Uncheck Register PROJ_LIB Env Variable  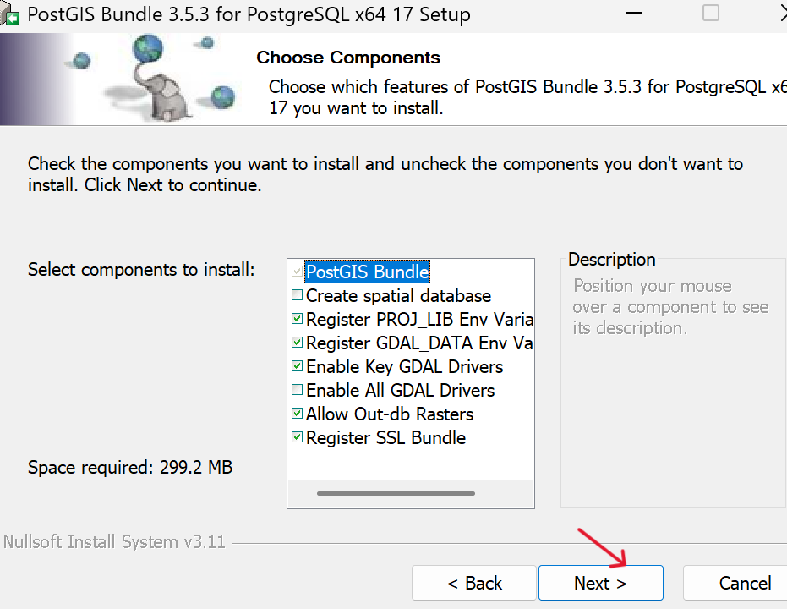point(298,319)
